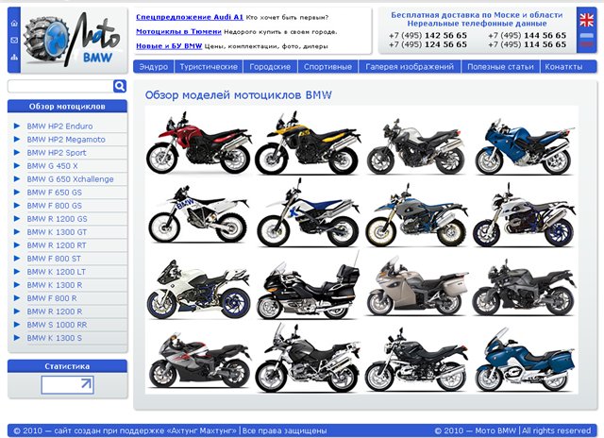
Task: Go to the Спортивные menu item
Action: tap(327, 67)
